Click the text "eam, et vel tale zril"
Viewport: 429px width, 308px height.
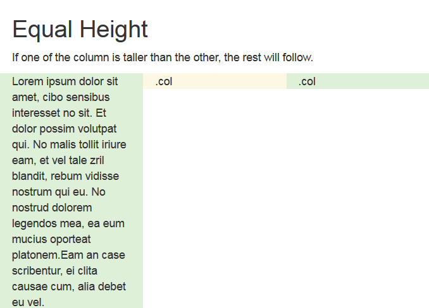pos(61,160)
